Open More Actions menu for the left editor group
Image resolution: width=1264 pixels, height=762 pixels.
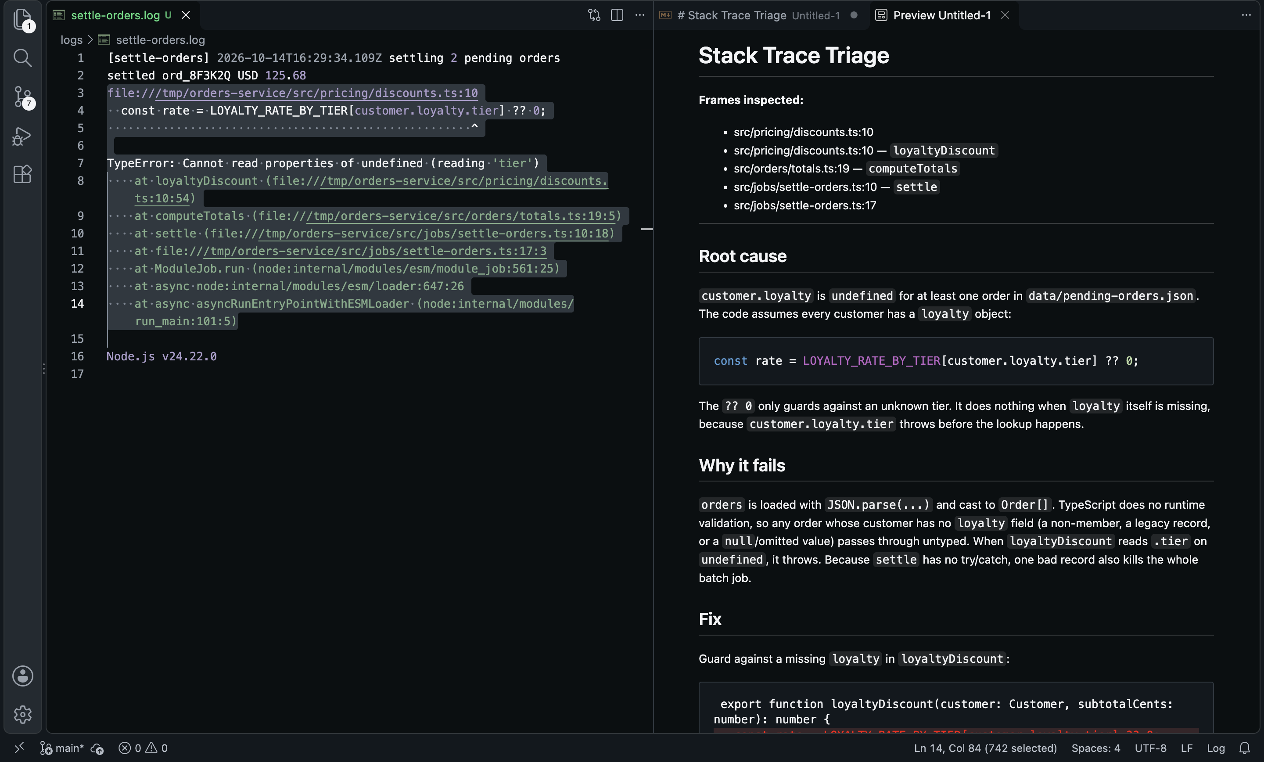point(640,15)
